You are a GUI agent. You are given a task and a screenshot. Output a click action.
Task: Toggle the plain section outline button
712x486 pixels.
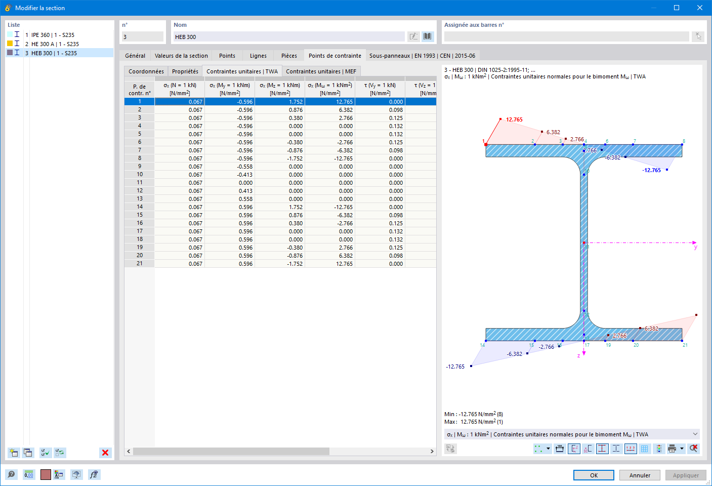click(x=616, y=449)
